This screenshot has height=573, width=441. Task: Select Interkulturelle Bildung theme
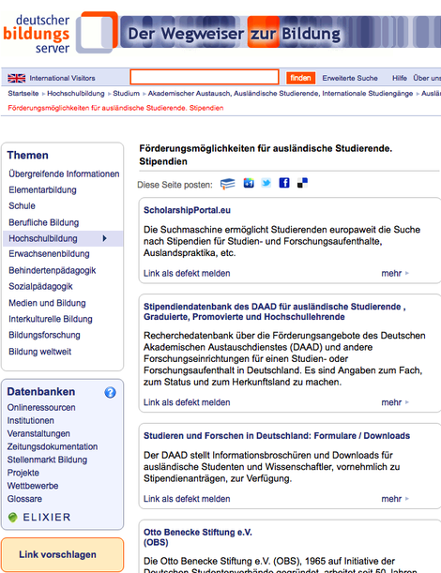51,319
